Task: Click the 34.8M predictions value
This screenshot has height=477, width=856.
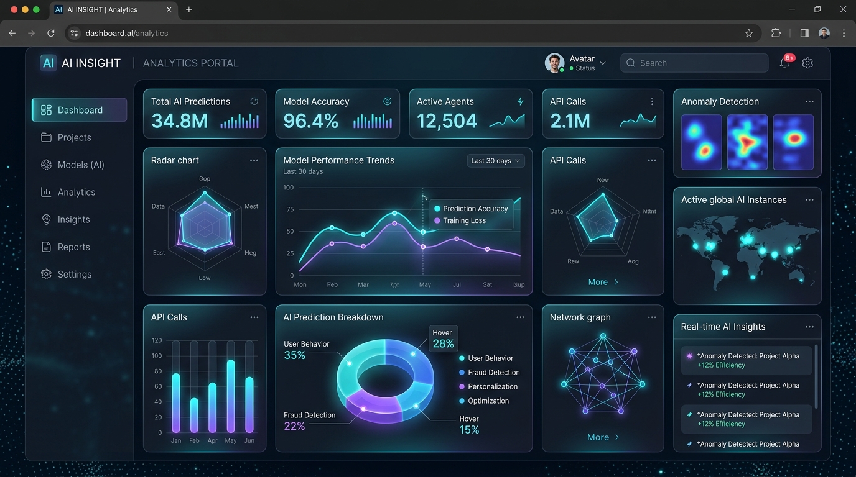Action: click(179, 121)
